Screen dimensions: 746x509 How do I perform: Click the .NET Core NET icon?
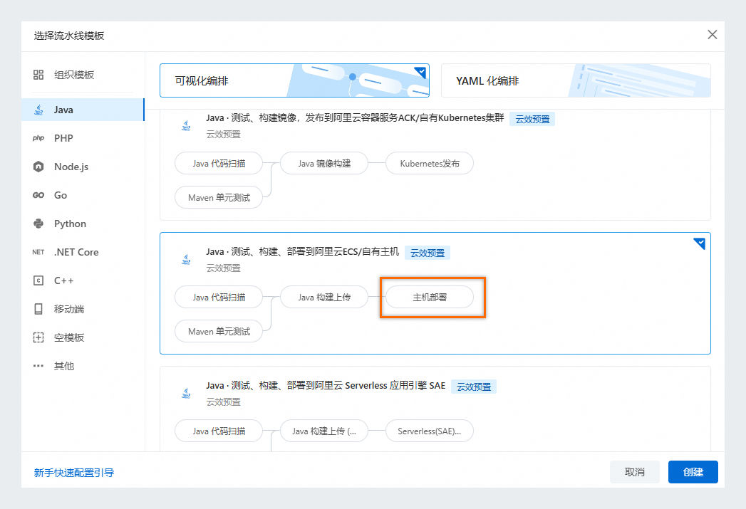[x=38, y=252]
